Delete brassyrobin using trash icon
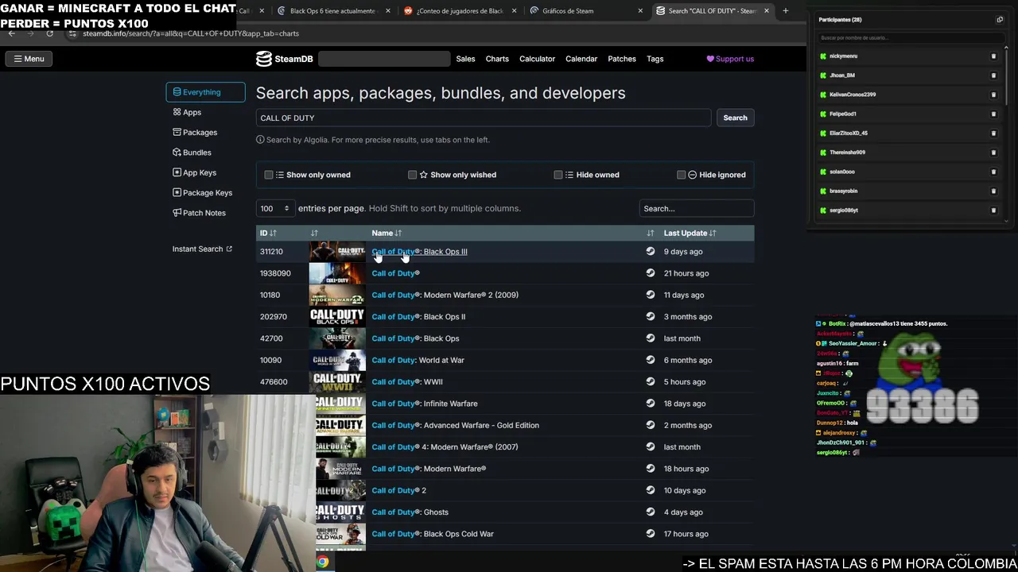 tap(993, 191)
